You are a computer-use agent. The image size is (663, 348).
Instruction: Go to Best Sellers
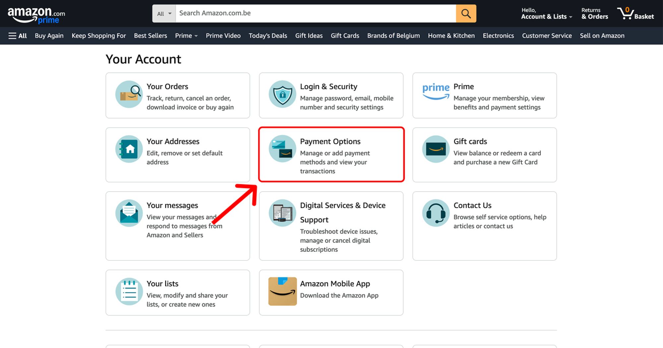click(151, 36)
